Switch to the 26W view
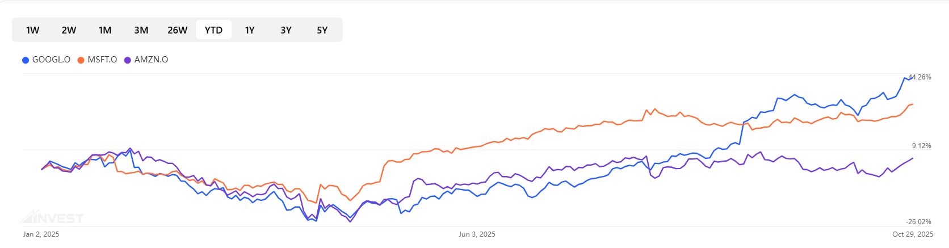The width and height of the screenshot is (949, 248). tap(177, 30)
